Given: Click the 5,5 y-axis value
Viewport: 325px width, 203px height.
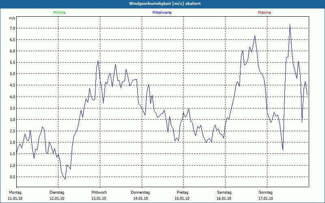Looking at the screenshot, I should [12, 63].
